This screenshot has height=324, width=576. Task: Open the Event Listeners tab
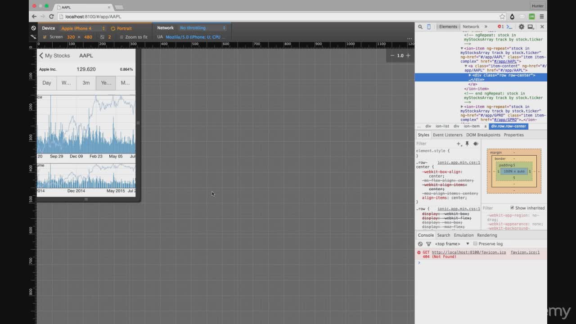447,135
